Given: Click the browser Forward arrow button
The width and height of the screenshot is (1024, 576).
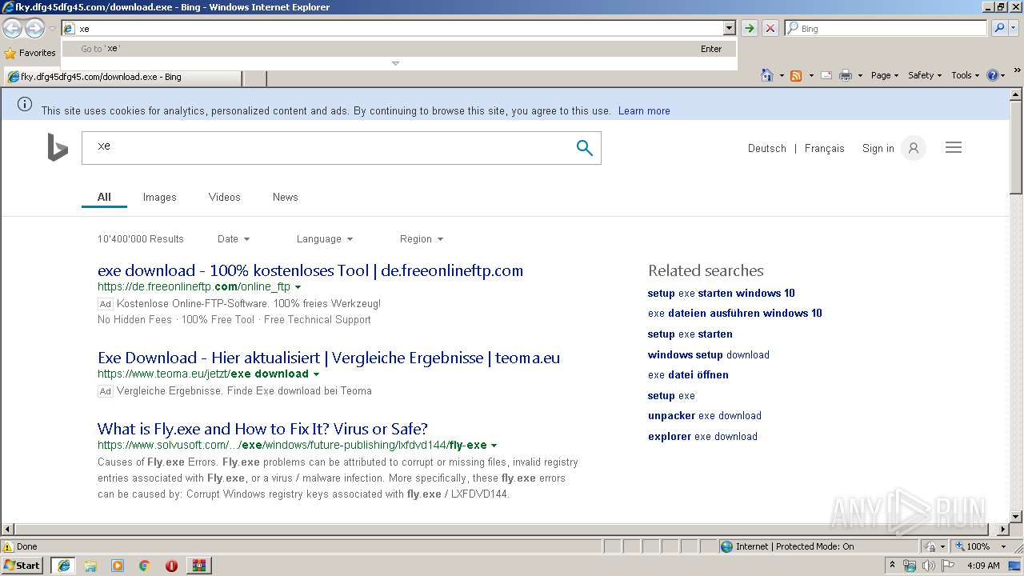Looking at the screenshot, I should click(34, 29).
